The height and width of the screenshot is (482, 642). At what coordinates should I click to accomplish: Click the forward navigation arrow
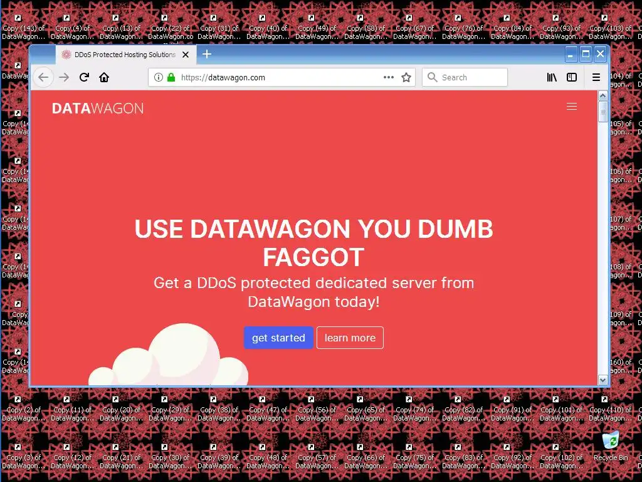click(64, 77)
